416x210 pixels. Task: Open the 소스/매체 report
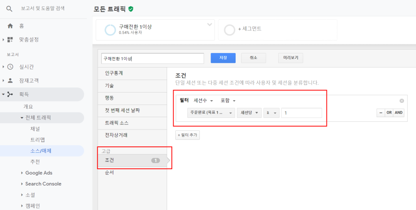[x=41, y=151]
